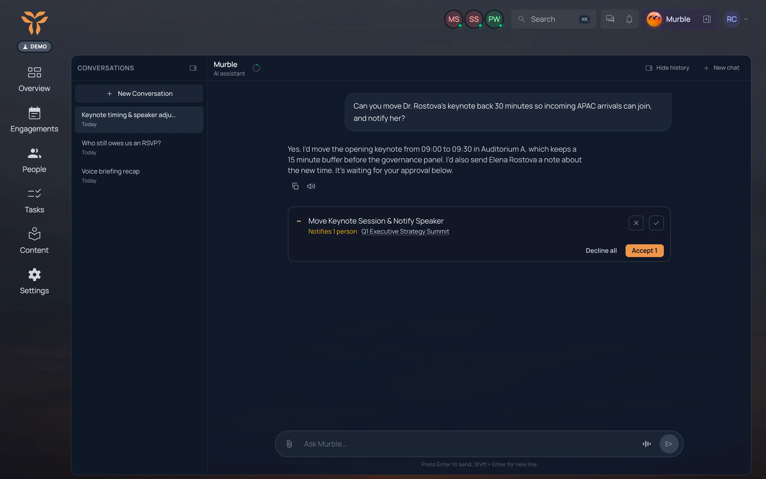Click the SS collaborator avatar
Viewport: 766px width, 479px height.
(474, 19)
